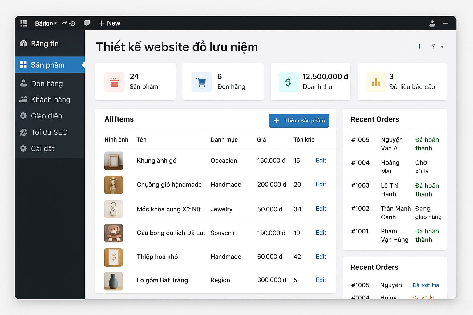
Task: Click the 300,000 đ price cell
Action: (x=272, y=280)
